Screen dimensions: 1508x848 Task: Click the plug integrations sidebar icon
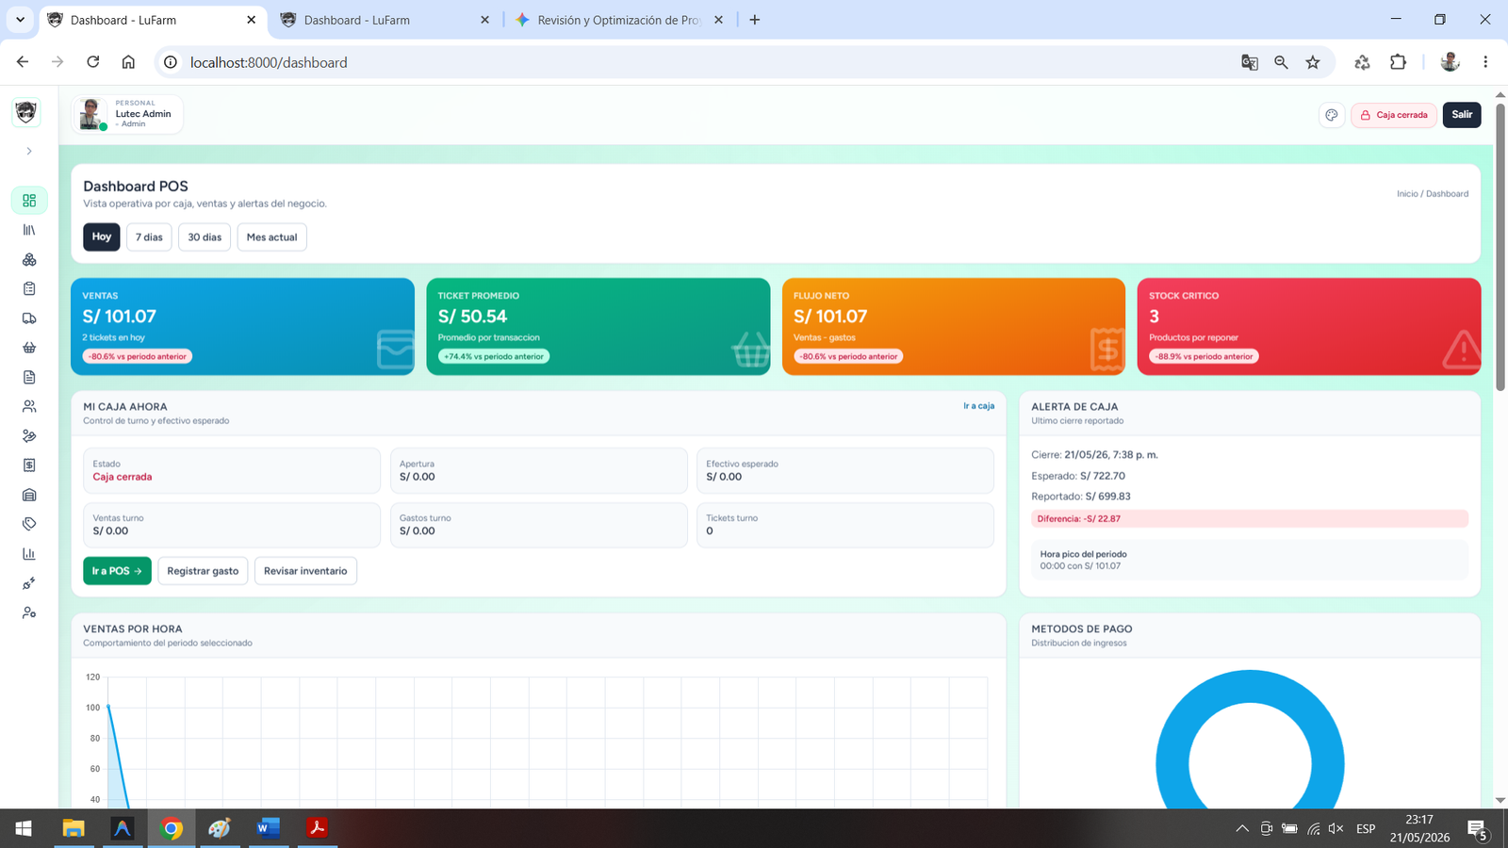pos(29,583)
